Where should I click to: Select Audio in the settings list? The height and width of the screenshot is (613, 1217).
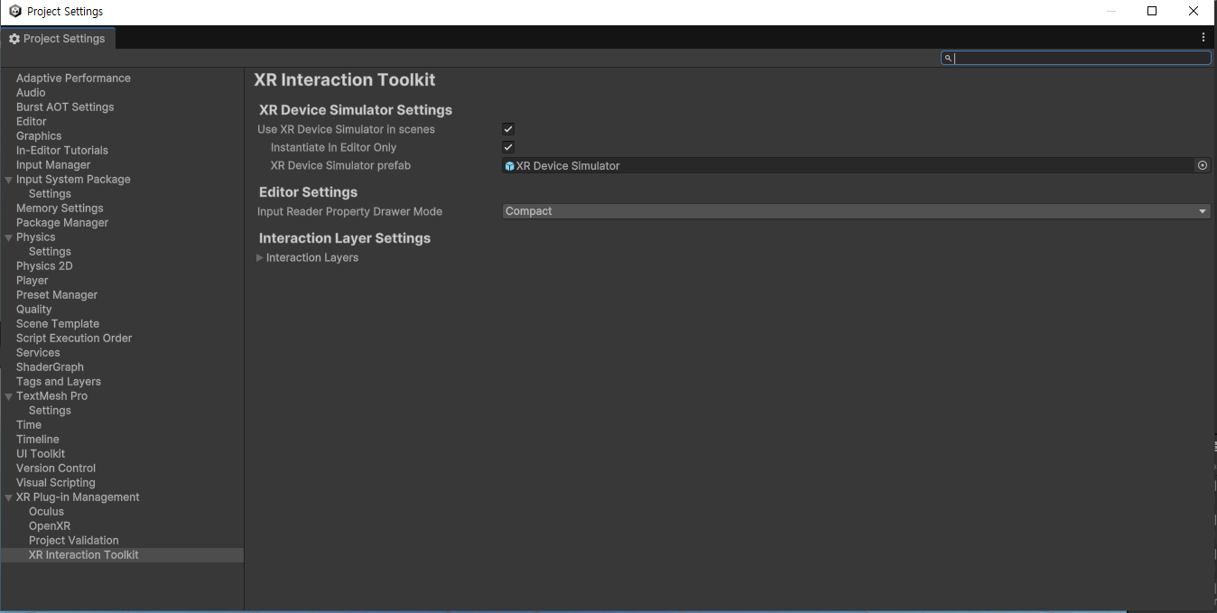[31, 93]
